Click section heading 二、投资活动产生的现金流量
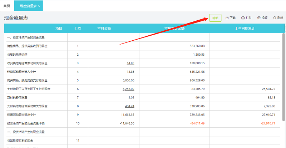The image size is (286, 148). 26,132
